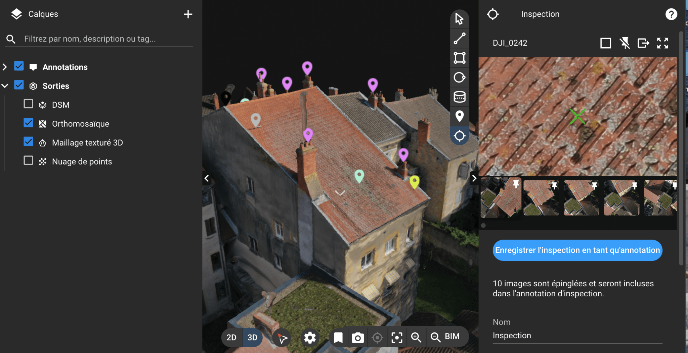Collapse the Sorties tree group

5,86
